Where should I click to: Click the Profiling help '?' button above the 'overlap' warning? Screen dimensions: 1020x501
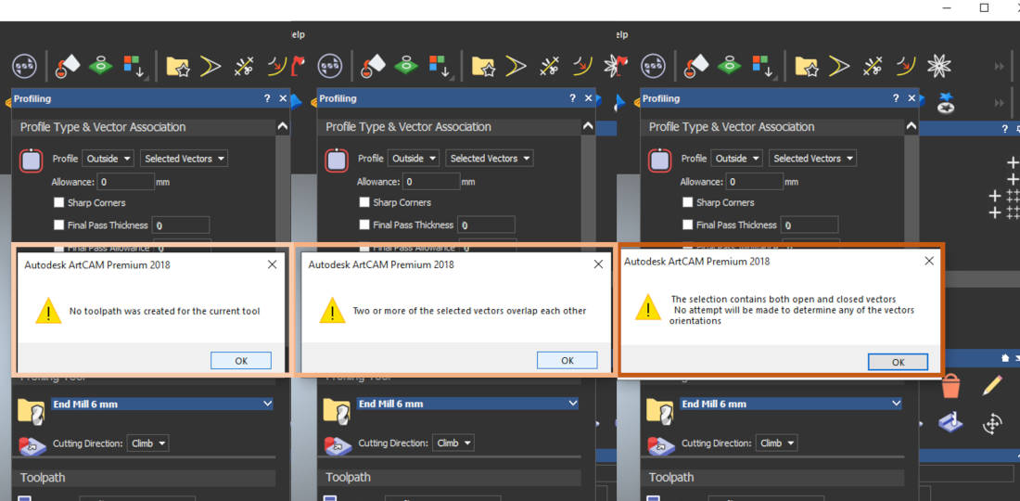click(x=572, y=98)
